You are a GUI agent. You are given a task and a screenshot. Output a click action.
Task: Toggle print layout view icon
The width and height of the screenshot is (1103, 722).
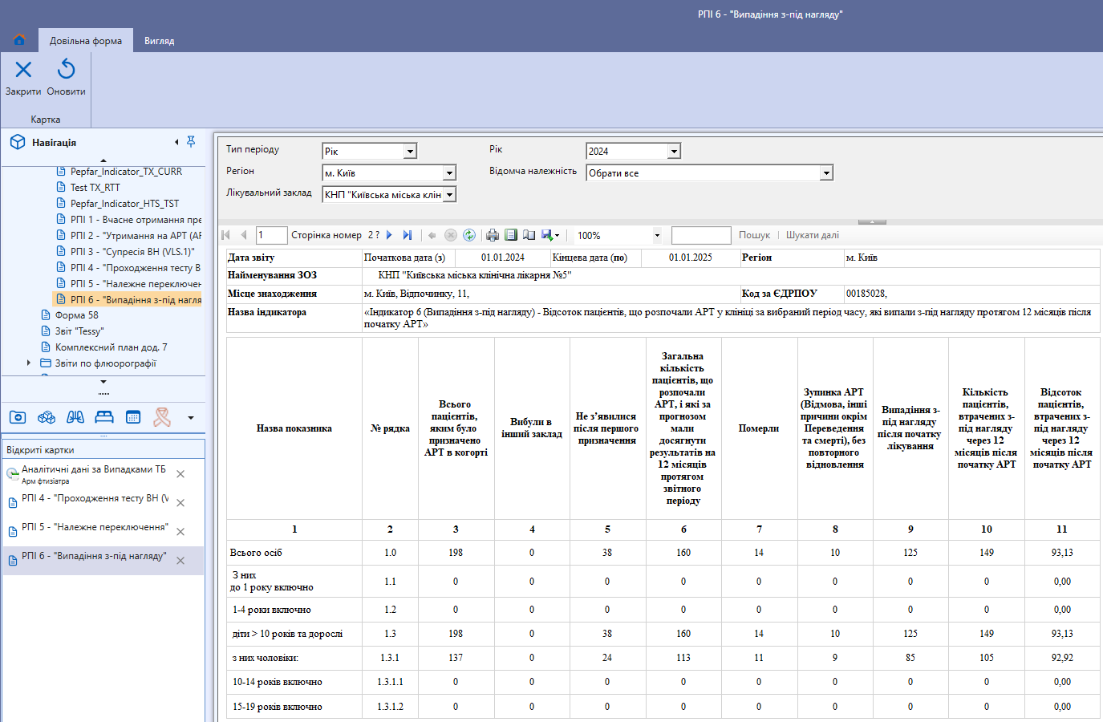coord(511,235)
